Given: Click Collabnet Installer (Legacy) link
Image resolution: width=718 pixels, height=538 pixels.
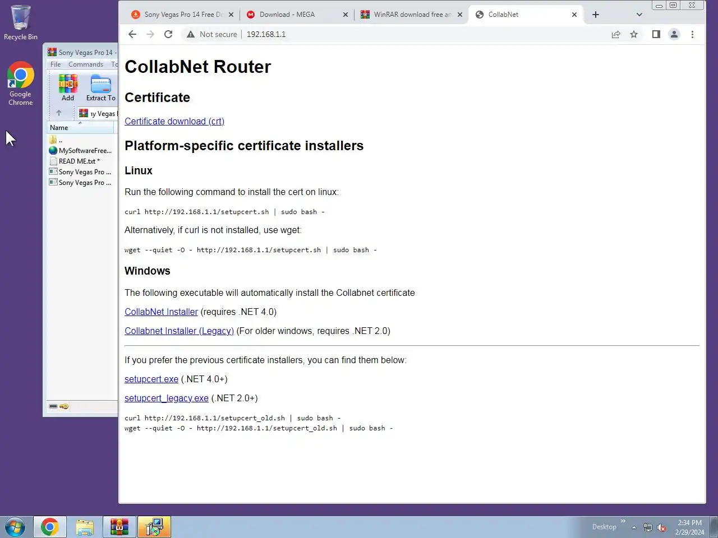Looking at the screenshot, I should click(x=179, y=331).
